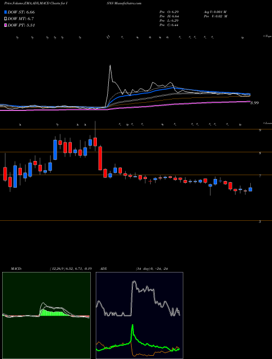
Task: Click the price axis label '8'
Action: pyautogui.click(x=260, y=153)
